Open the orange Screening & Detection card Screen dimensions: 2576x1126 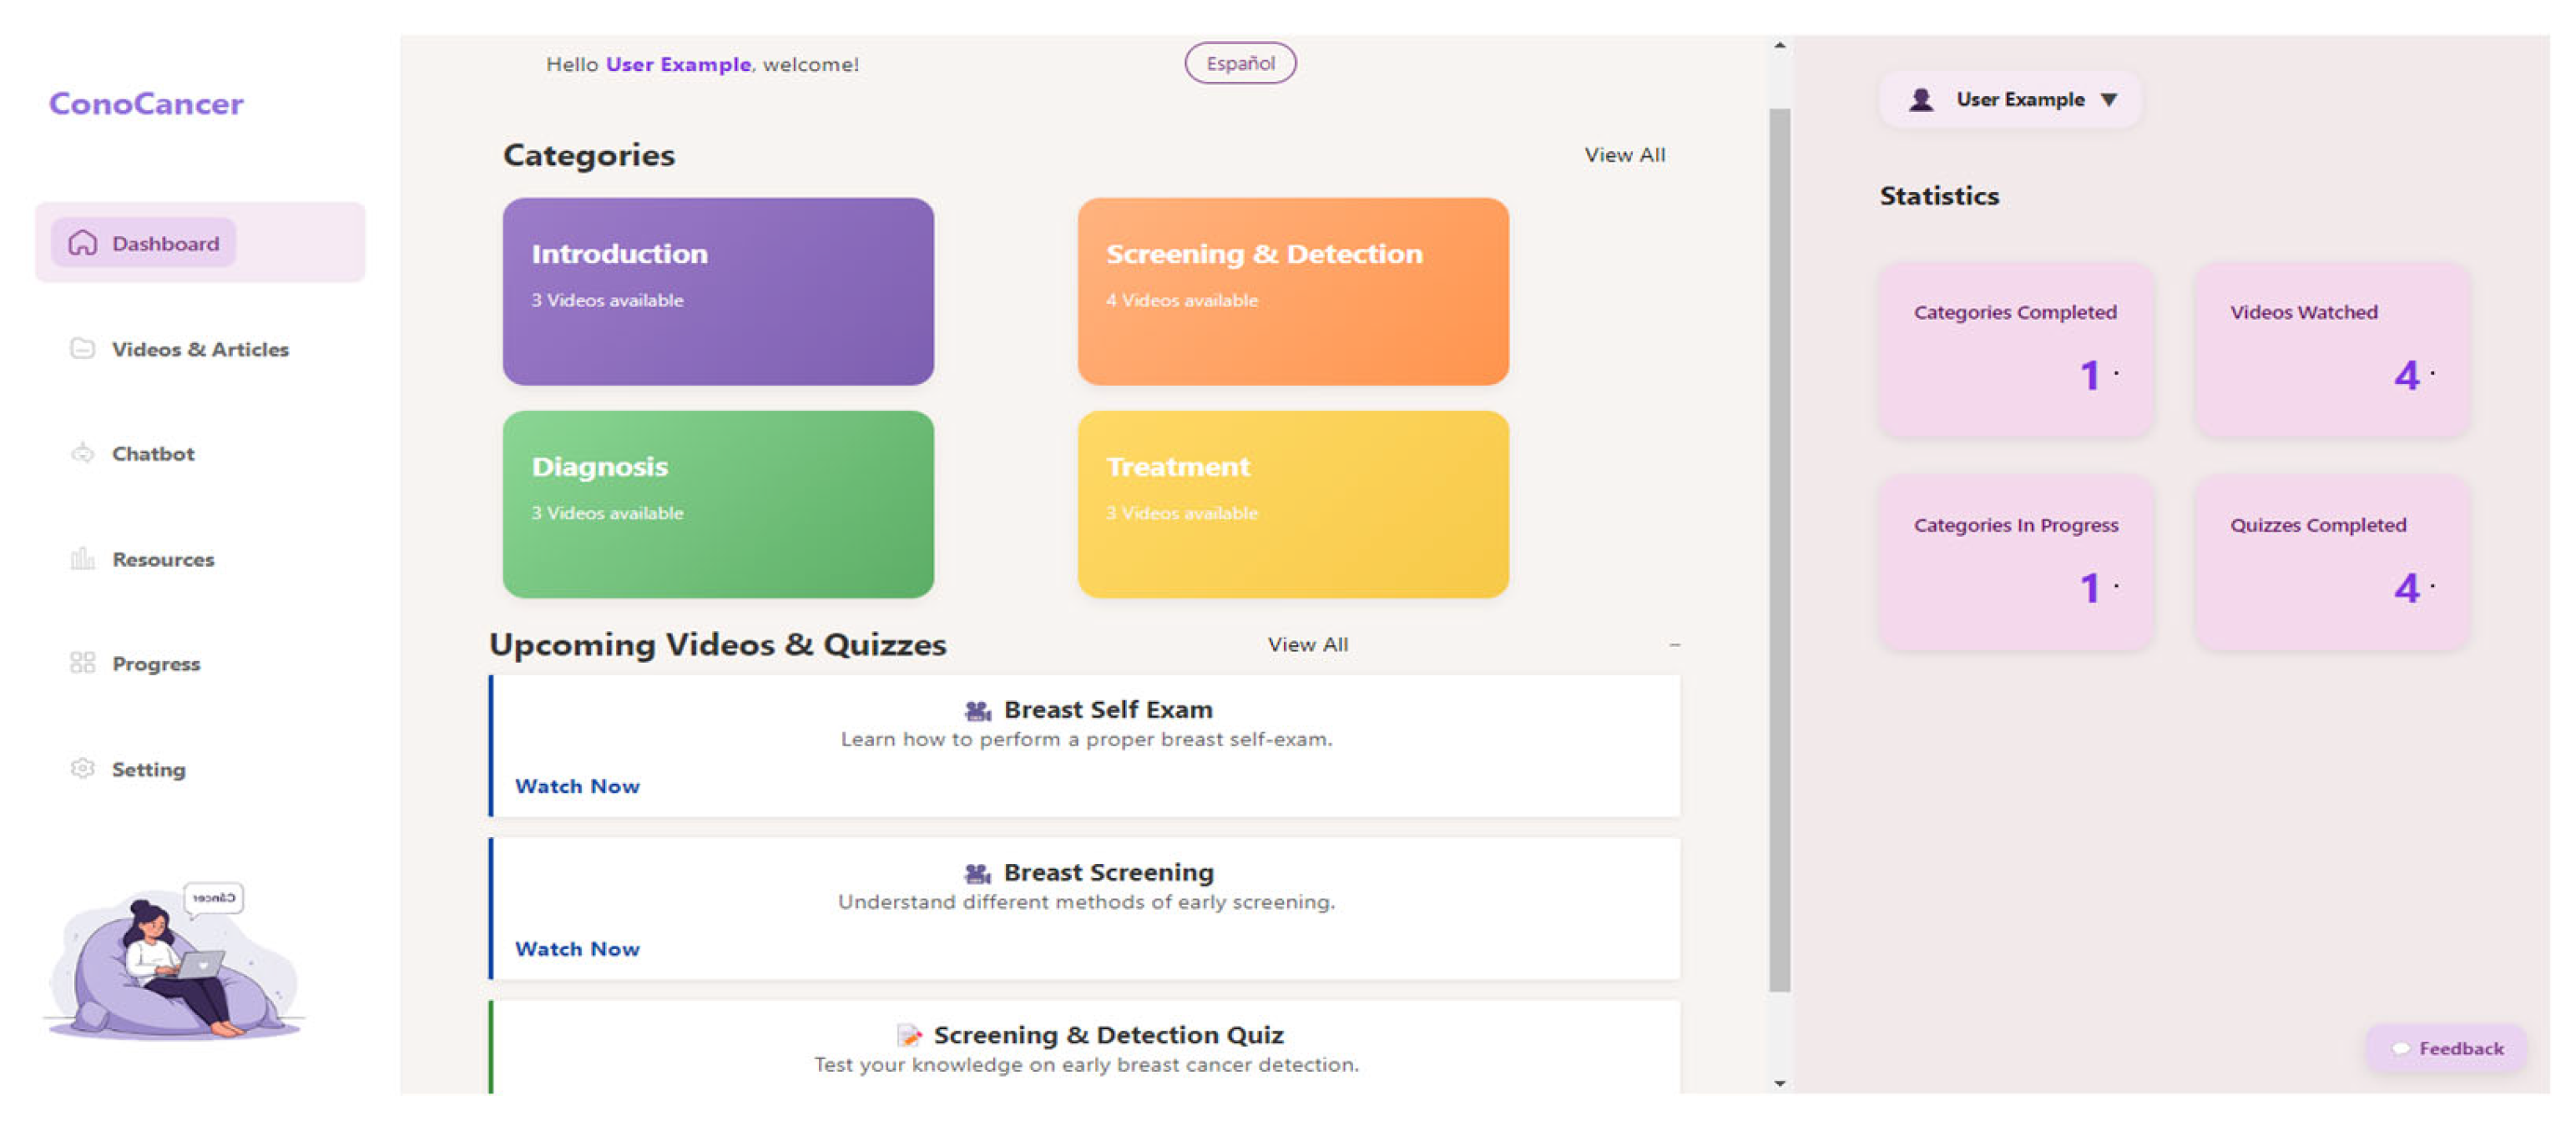[1292, 292]
